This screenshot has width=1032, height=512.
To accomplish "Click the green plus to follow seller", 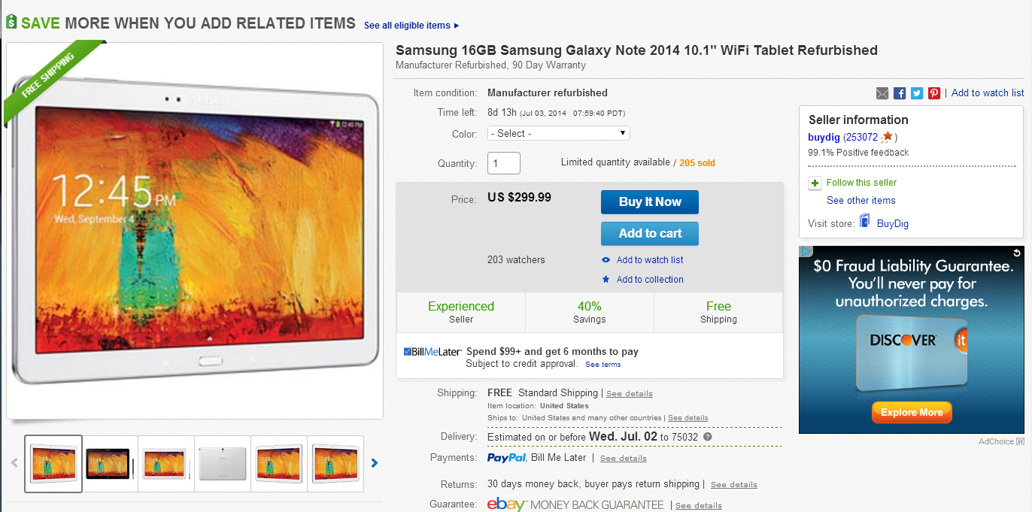I will pos(815,183).
